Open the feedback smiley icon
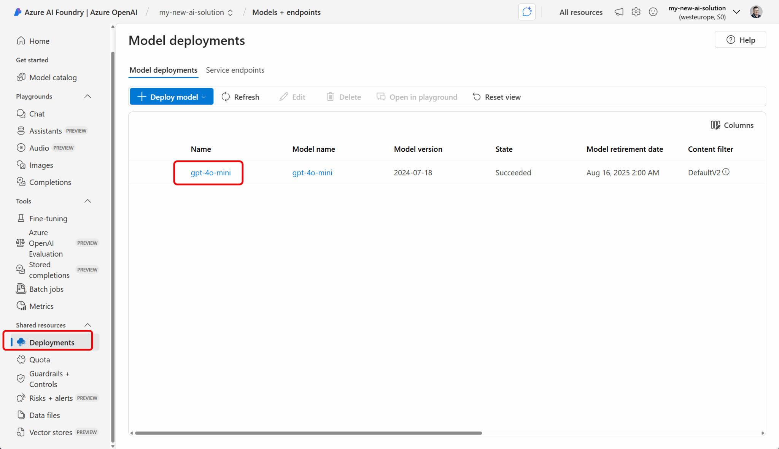 (653, 12)
